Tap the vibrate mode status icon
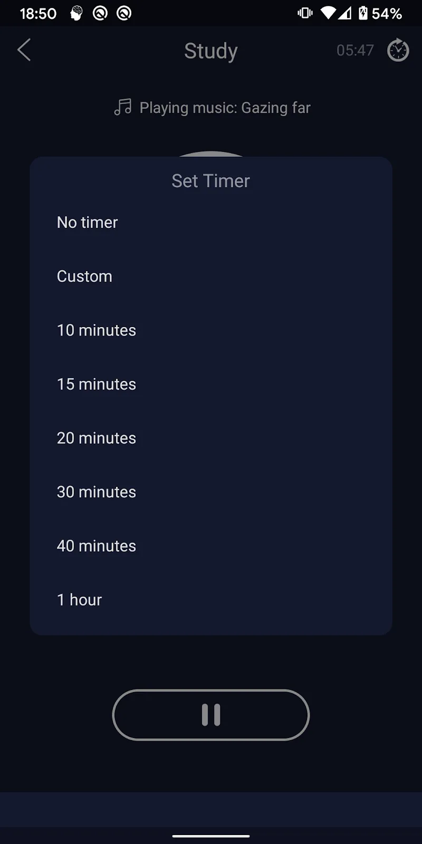Image resolution: width=422 pixels, height=844 pixels. 305,13
